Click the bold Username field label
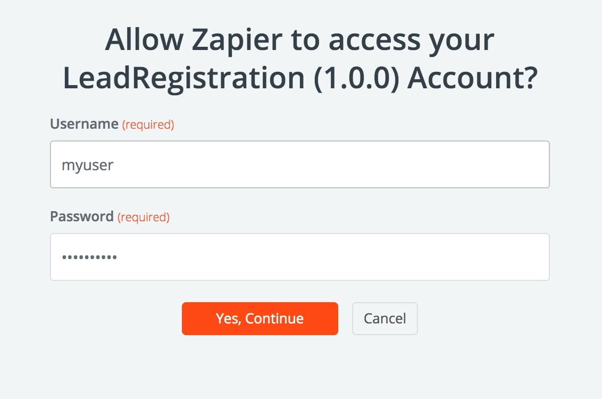The height and width of the screenshot is (399, 602). coord(84,124)
